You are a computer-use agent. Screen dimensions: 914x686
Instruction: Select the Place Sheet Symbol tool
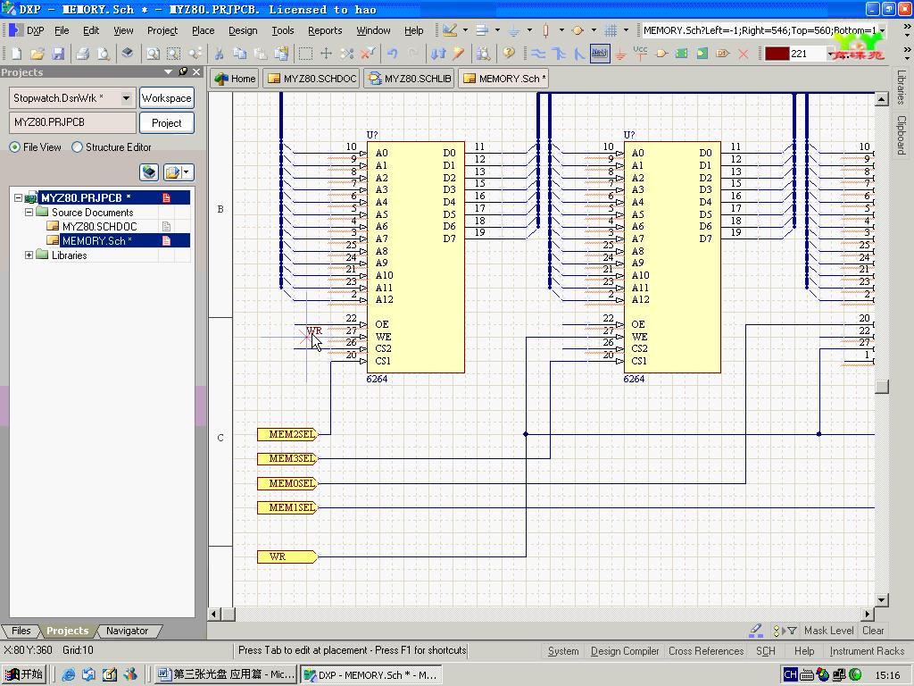click(x=681, y=54)
